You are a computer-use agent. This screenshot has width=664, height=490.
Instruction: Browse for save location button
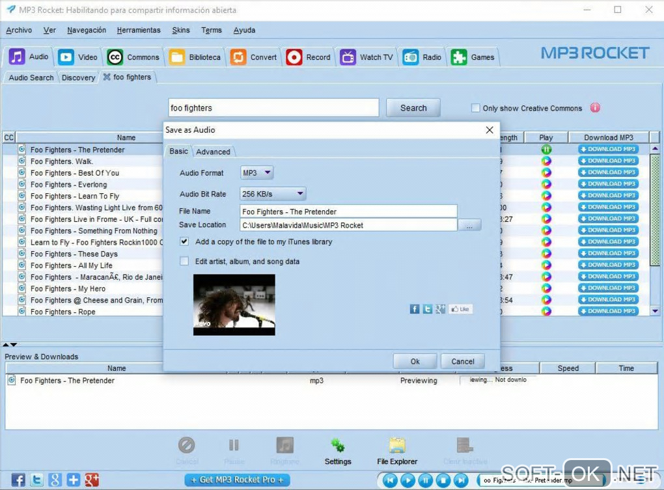[469, 225]
